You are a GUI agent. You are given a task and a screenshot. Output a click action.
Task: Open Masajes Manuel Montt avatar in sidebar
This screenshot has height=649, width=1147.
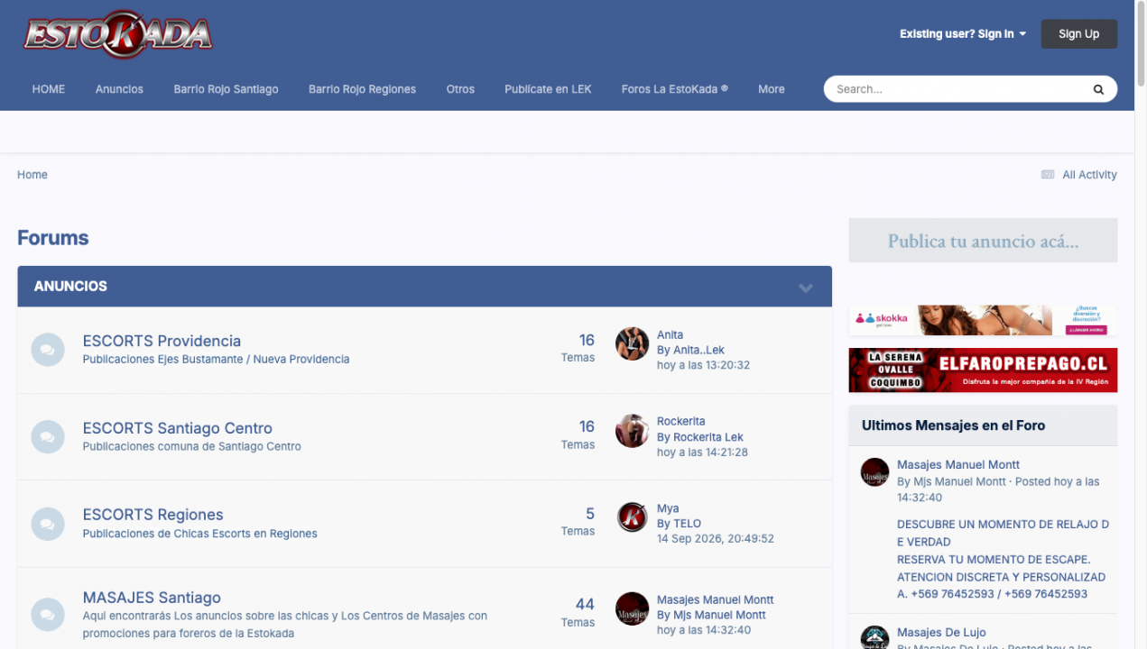point(874,471)
